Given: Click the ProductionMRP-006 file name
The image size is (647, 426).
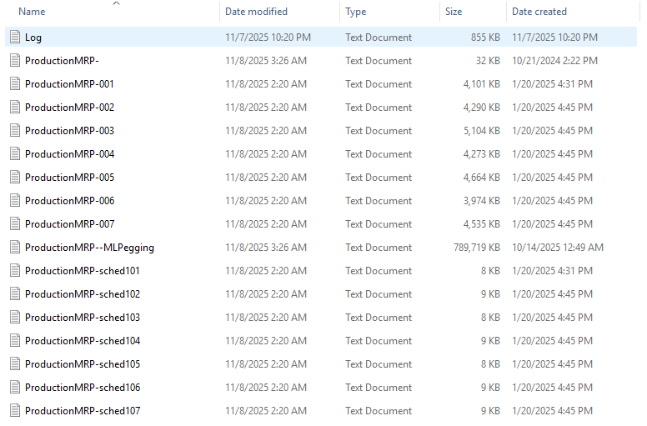Looking at the screenshot, I should click(70, 201).
